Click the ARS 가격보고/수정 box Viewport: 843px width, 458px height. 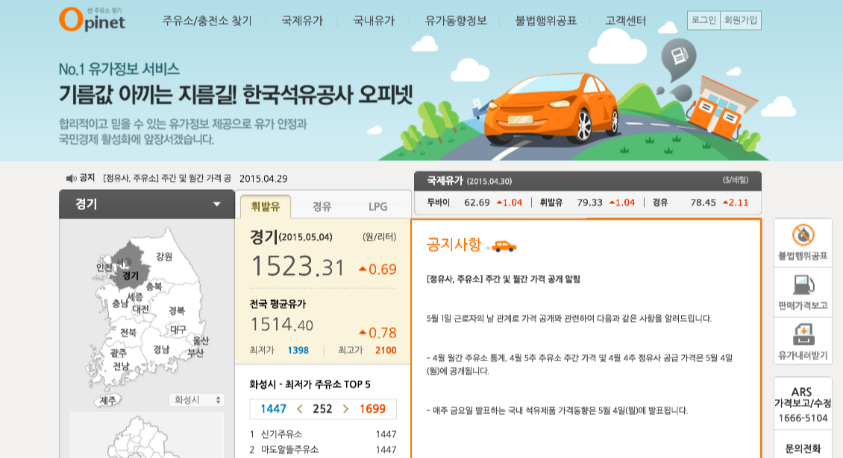(x=803, y=404)
